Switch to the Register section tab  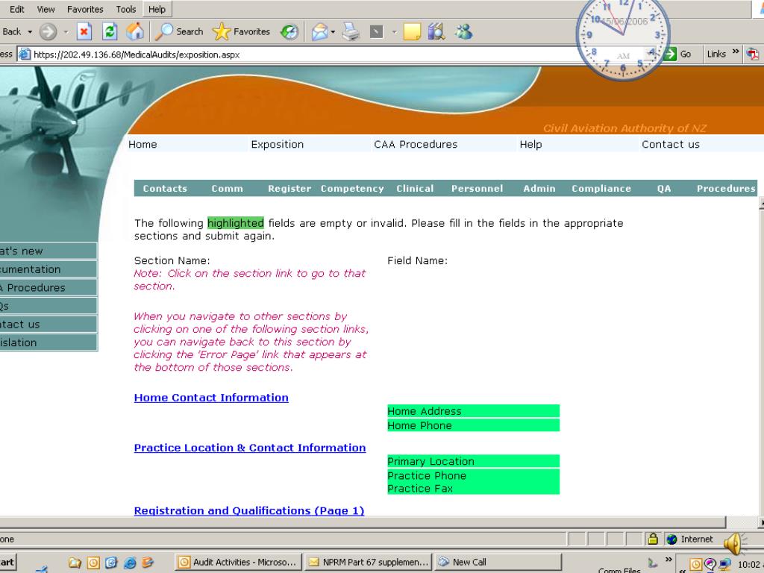(x=289, y=189)
